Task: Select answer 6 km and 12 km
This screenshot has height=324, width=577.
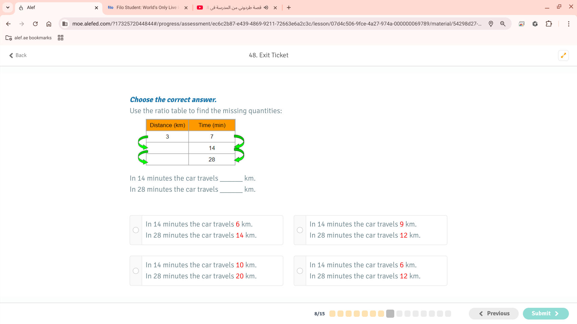Action: (x=300, y=271)
